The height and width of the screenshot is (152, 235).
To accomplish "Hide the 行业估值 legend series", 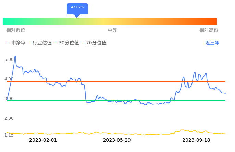I will coord(39,43).
